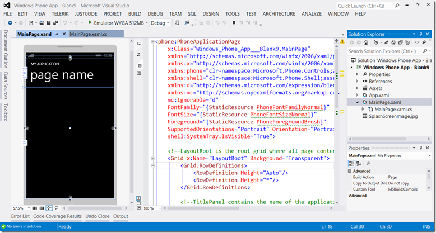436x233 pixels.
Task: Click the device window icon next to Debug
Action: (177, 23)
